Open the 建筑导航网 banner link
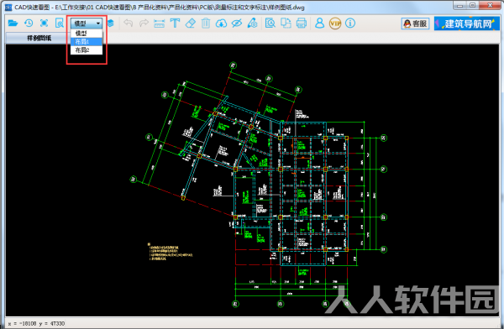 pos(467,23)
